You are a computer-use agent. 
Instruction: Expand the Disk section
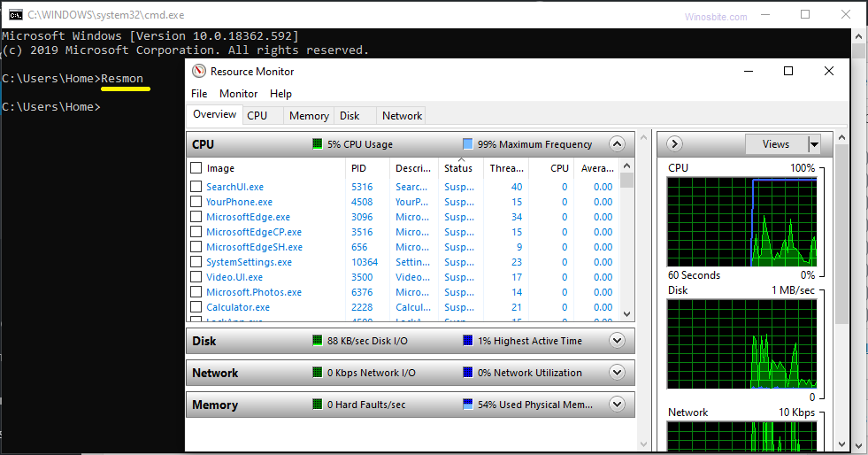tap(617, 341)
